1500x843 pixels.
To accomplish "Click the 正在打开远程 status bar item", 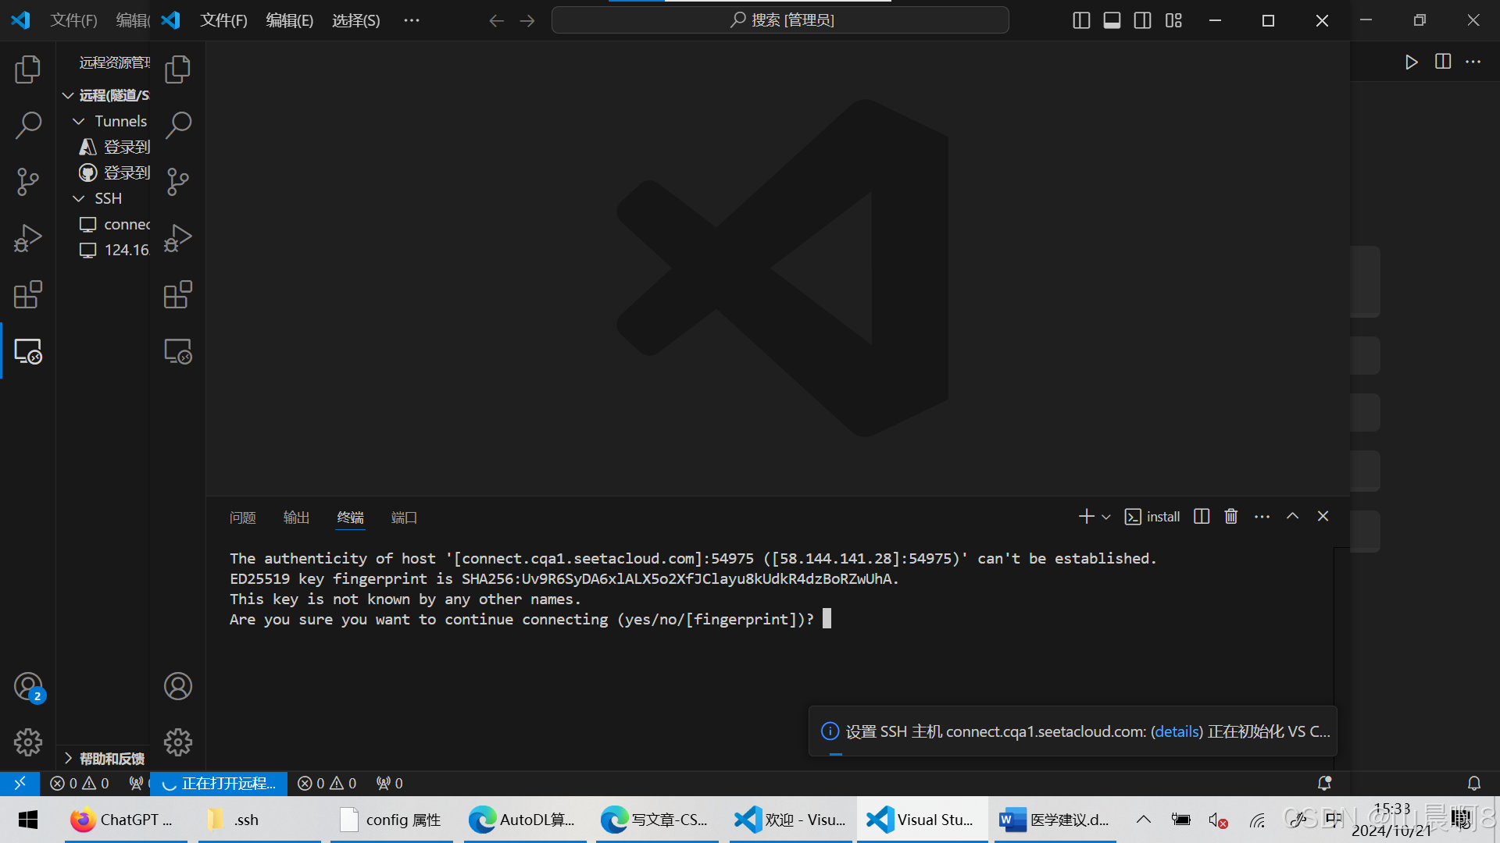I will tap(220, 783).
